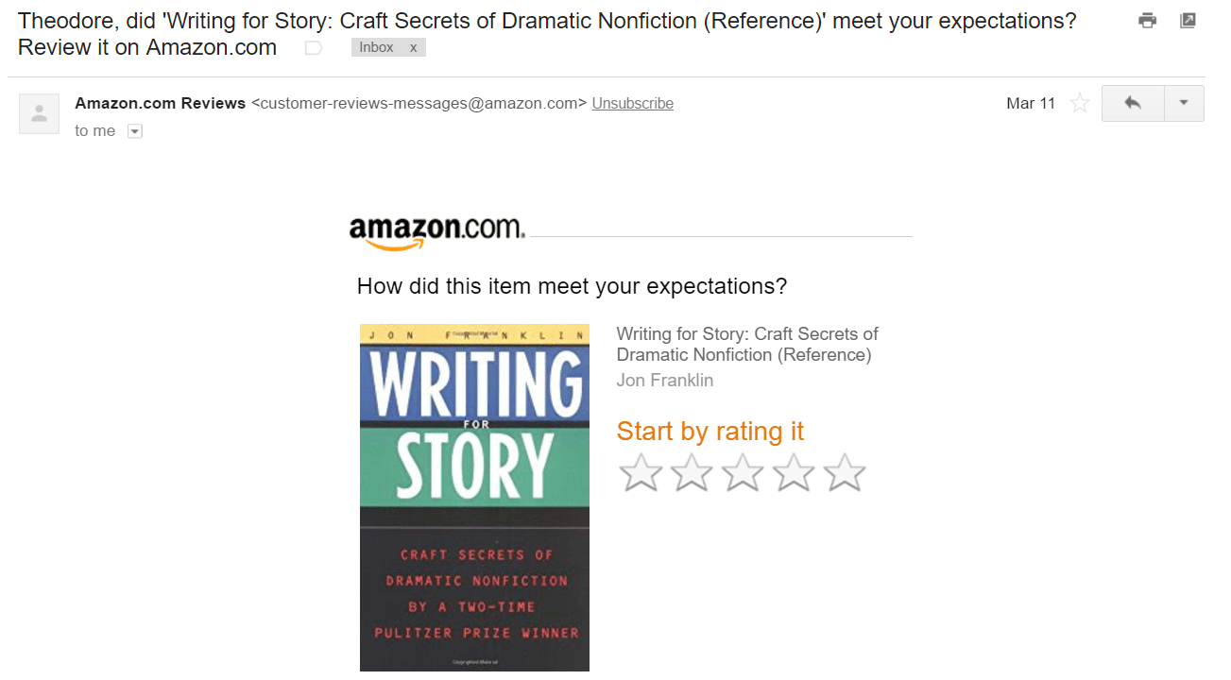The height and width of the screenshot is (680, 1231).
Task: Select the fourth rating star
Action: (794, 473)
